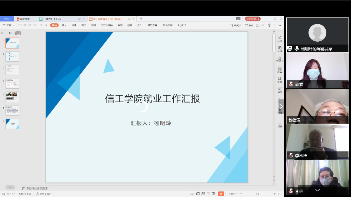Viewport: 351px width, 197px height.
Task: Open a new document tab with plus
Action: click(x=141, y=19)
